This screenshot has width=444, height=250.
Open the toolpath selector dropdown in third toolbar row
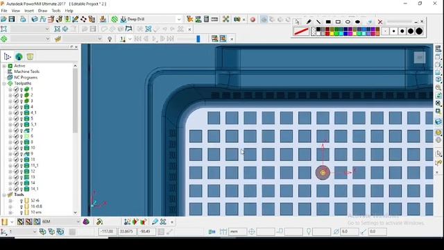(x=47, y=39)
